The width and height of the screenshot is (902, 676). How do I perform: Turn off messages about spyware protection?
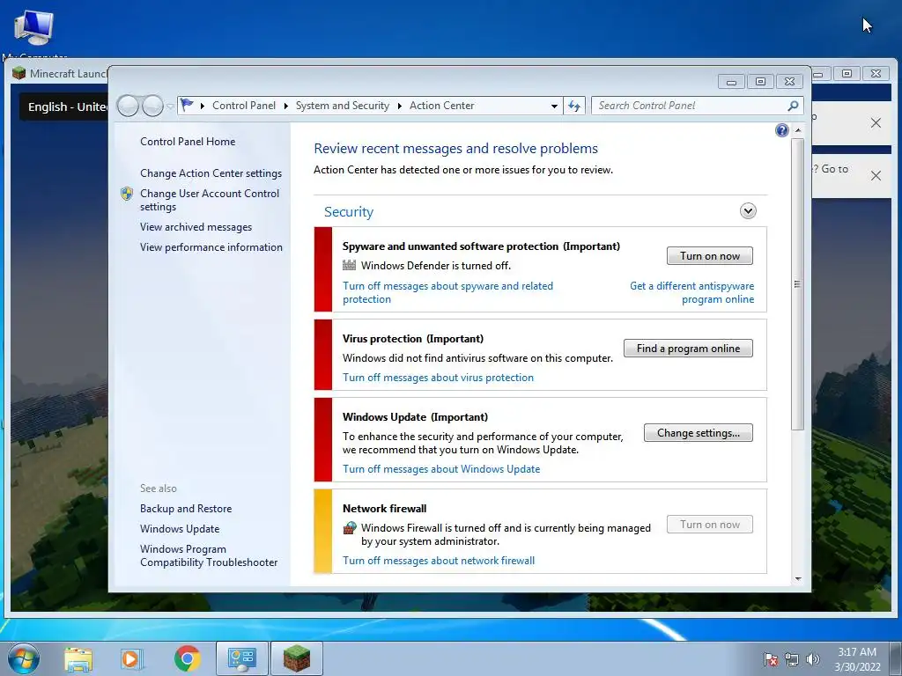447,292
